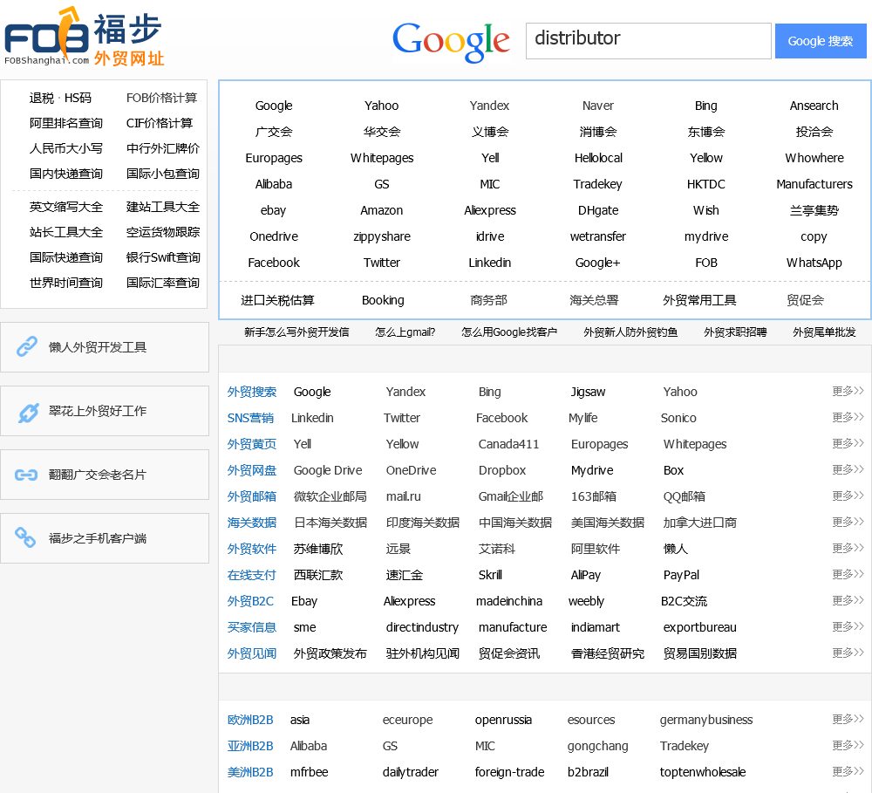The image size is (872, 793).
Task: Open the 外贸黄页 category
Action: pyautogui.click(x=251, y=444)
